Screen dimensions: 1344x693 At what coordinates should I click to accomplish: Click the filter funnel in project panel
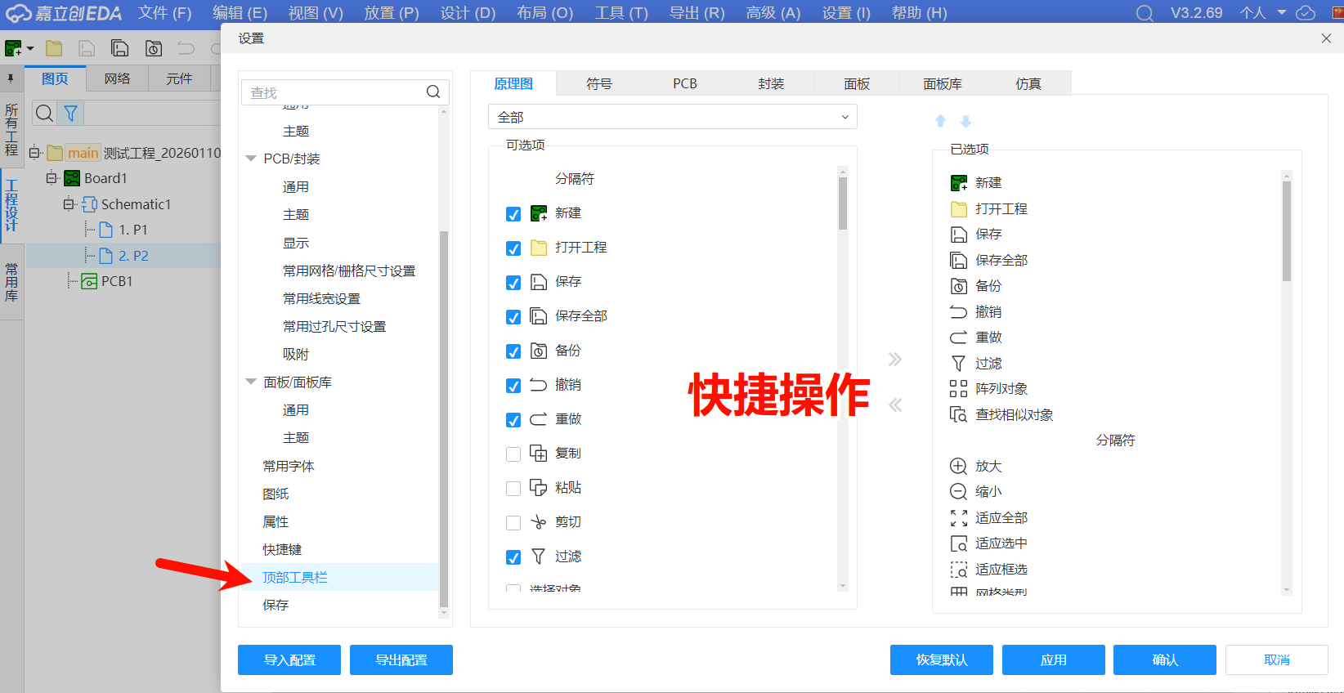click(x=71, y=113)
